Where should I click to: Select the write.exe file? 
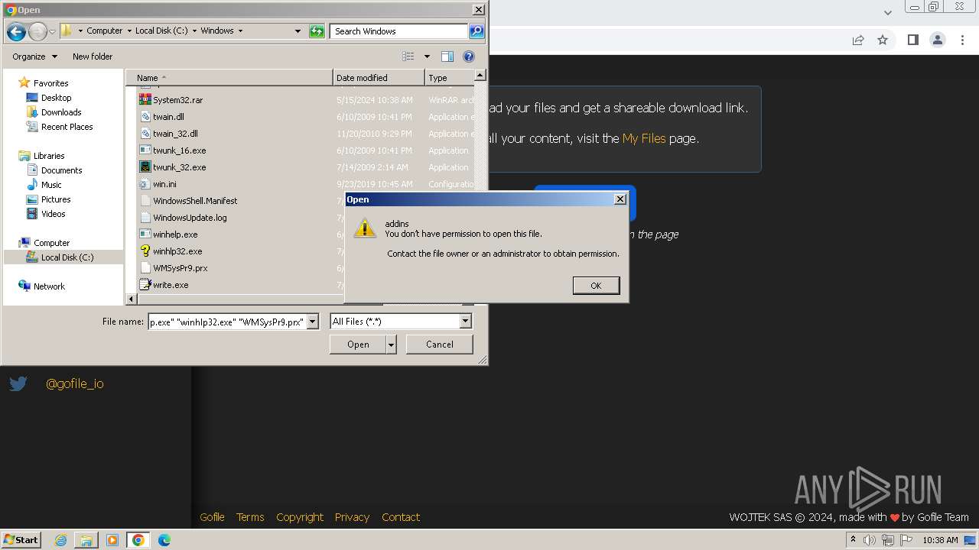point(171,285)
